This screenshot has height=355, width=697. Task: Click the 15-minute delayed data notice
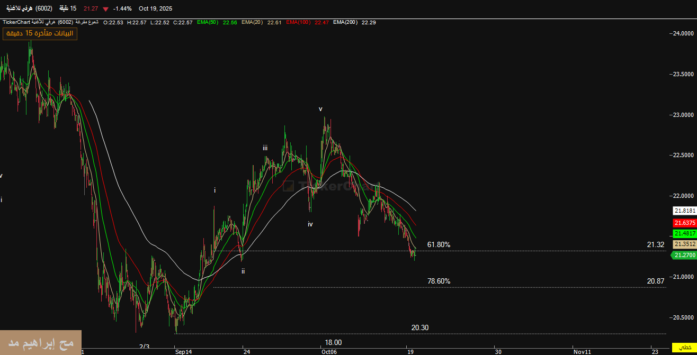(x=40, y=33)
